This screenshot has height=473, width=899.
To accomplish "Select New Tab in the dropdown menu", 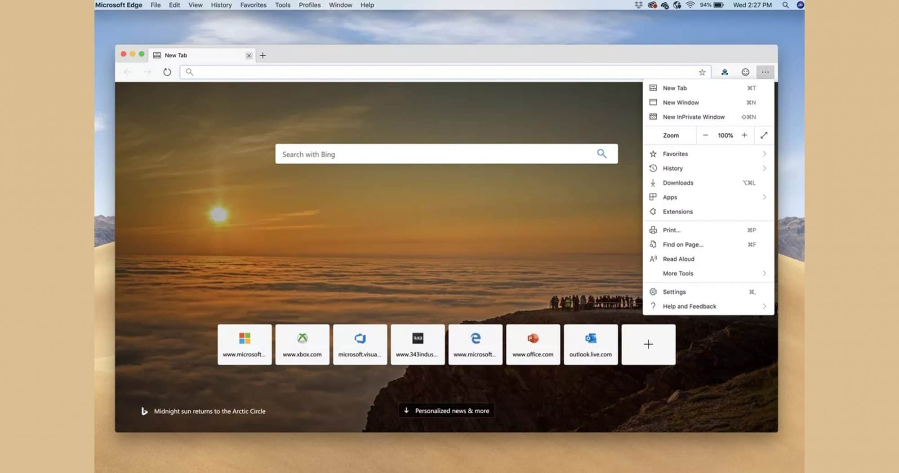I will pos(708,88).
